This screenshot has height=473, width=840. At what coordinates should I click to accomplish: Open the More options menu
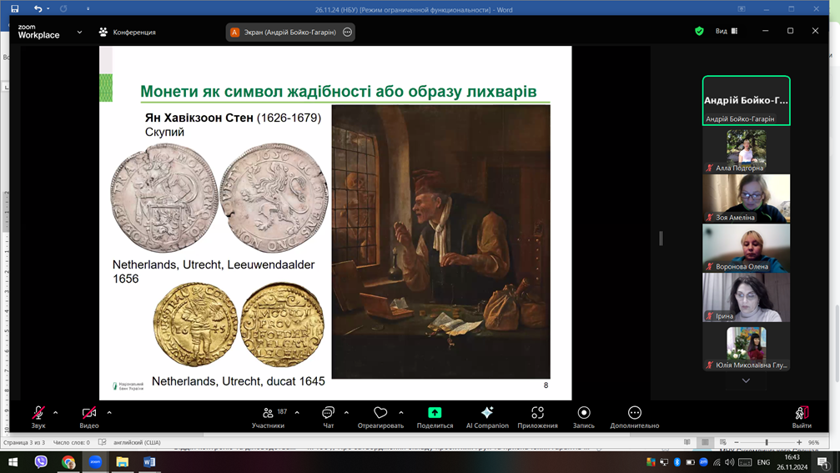(x=634, y=413)
